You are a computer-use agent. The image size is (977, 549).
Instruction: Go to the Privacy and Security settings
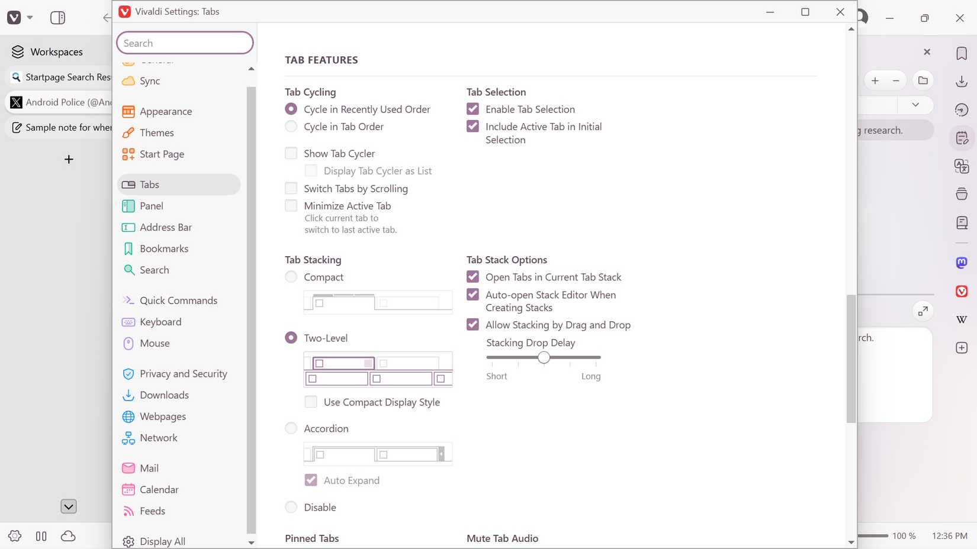pyautogui.click(x=184, y=373)
